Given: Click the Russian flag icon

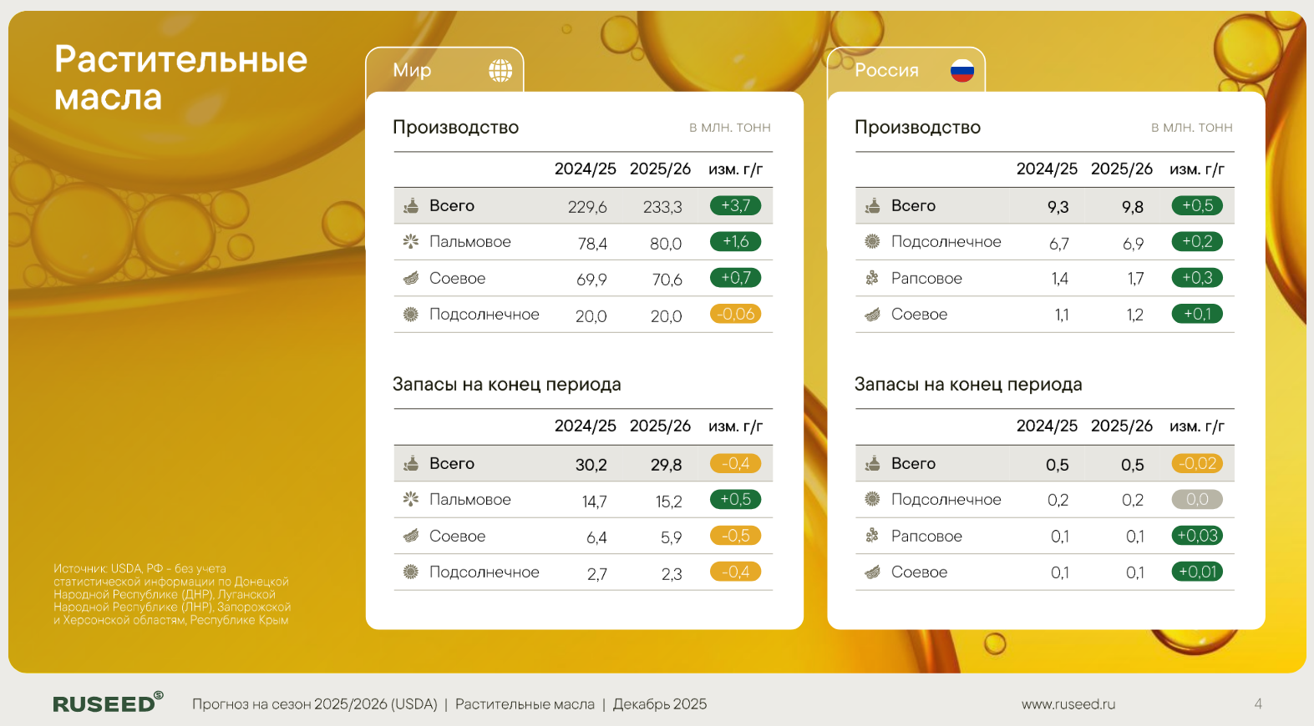Looking at the screenshot, I should tap(962, 71).
